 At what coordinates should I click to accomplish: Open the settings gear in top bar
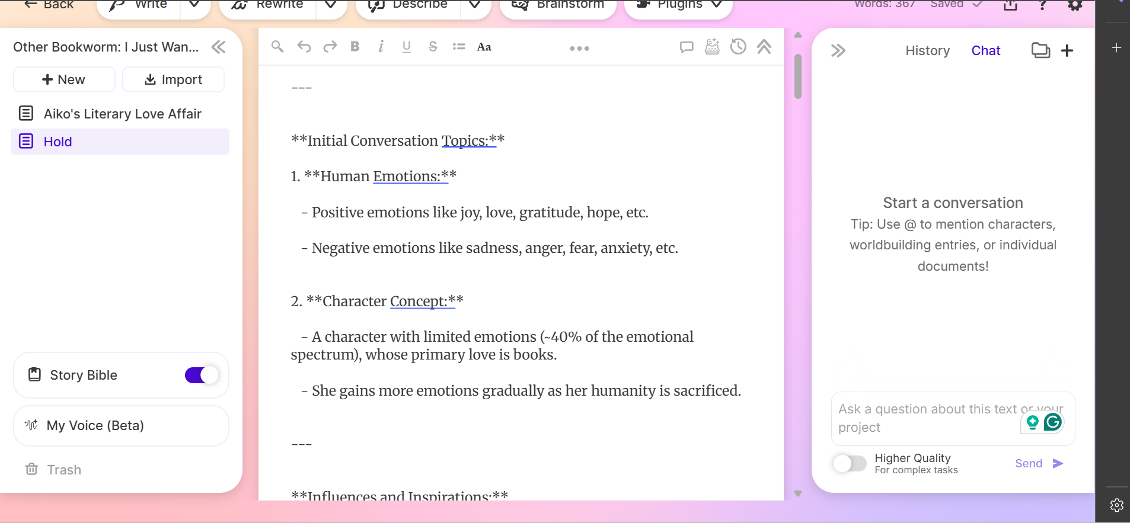(1075, 5)
